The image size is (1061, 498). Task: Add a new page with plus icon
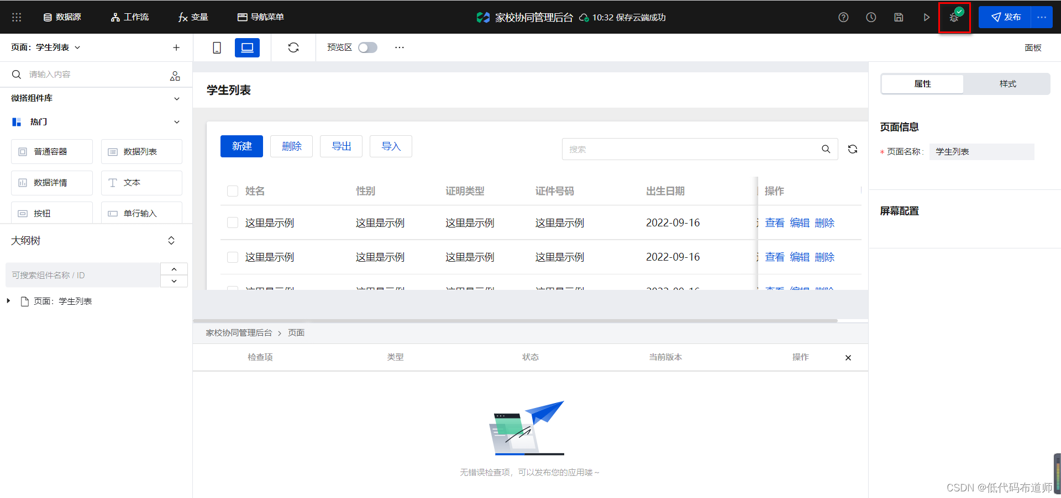[x=176, y=47]
